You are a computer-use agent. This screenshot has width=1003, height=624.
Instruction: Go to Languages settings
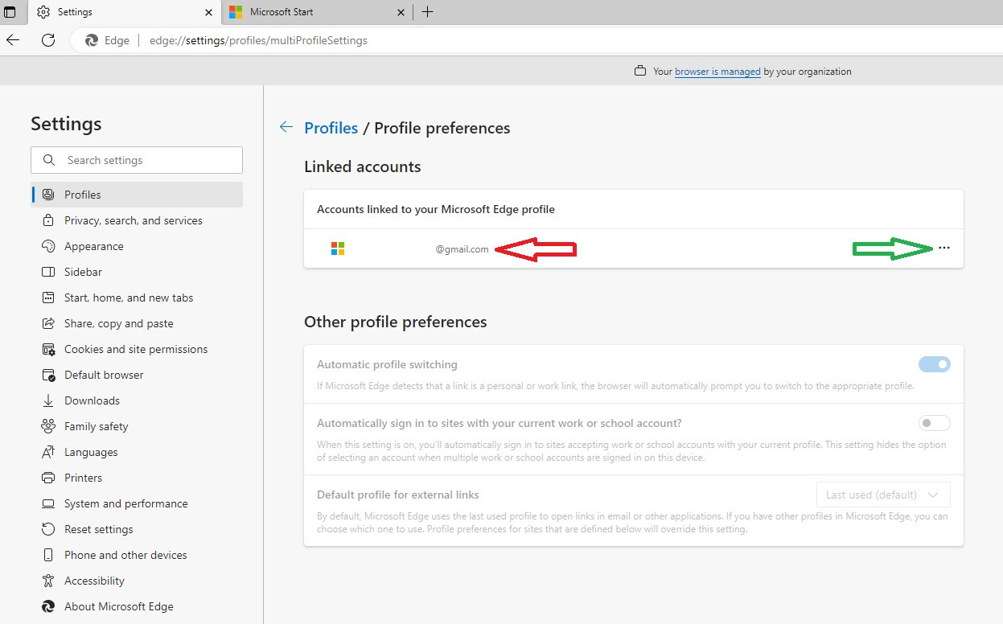(x=137, y=452)
